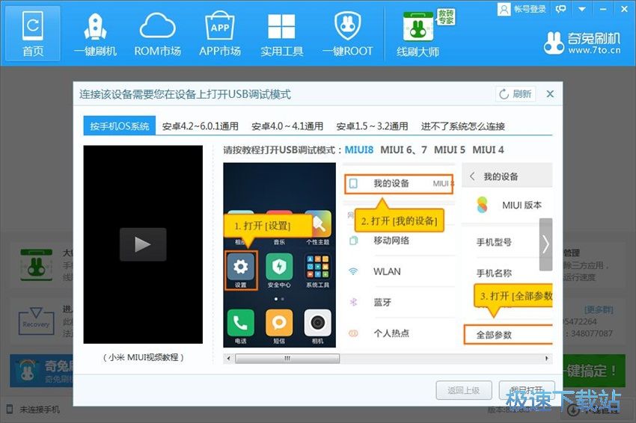Open the 首页 home tab
636x423 pixels.
[33, 33]
